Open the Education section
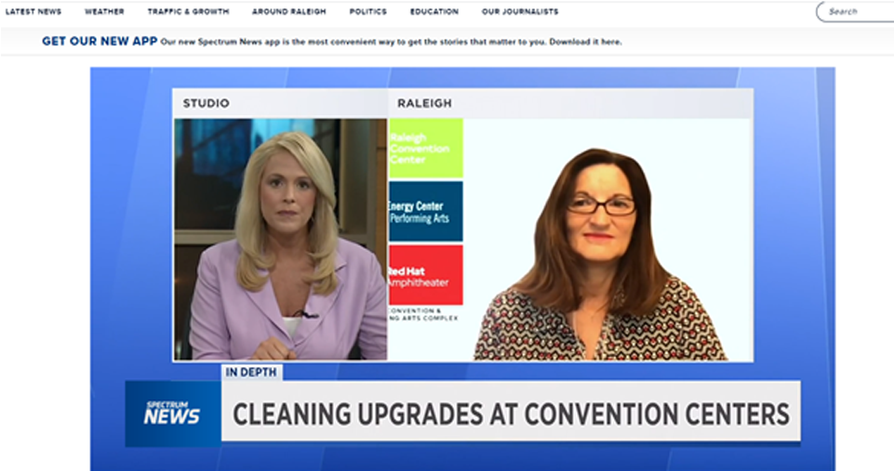 (x=434, y=11)
